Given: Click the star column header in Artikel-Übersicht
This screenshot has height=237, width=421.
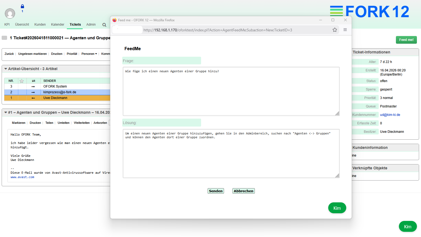Looking at the screenshot, I should pos(22,81).
